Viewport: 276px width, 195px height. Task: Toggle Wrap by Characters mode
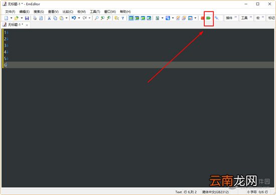(137, 18)
